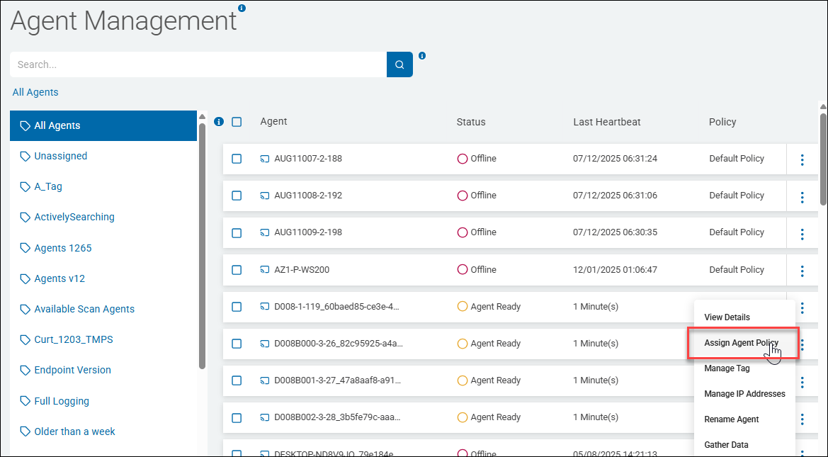Sort by Agent column header
The height and width of the screenshot is (457, 828).
pos(273,122)
